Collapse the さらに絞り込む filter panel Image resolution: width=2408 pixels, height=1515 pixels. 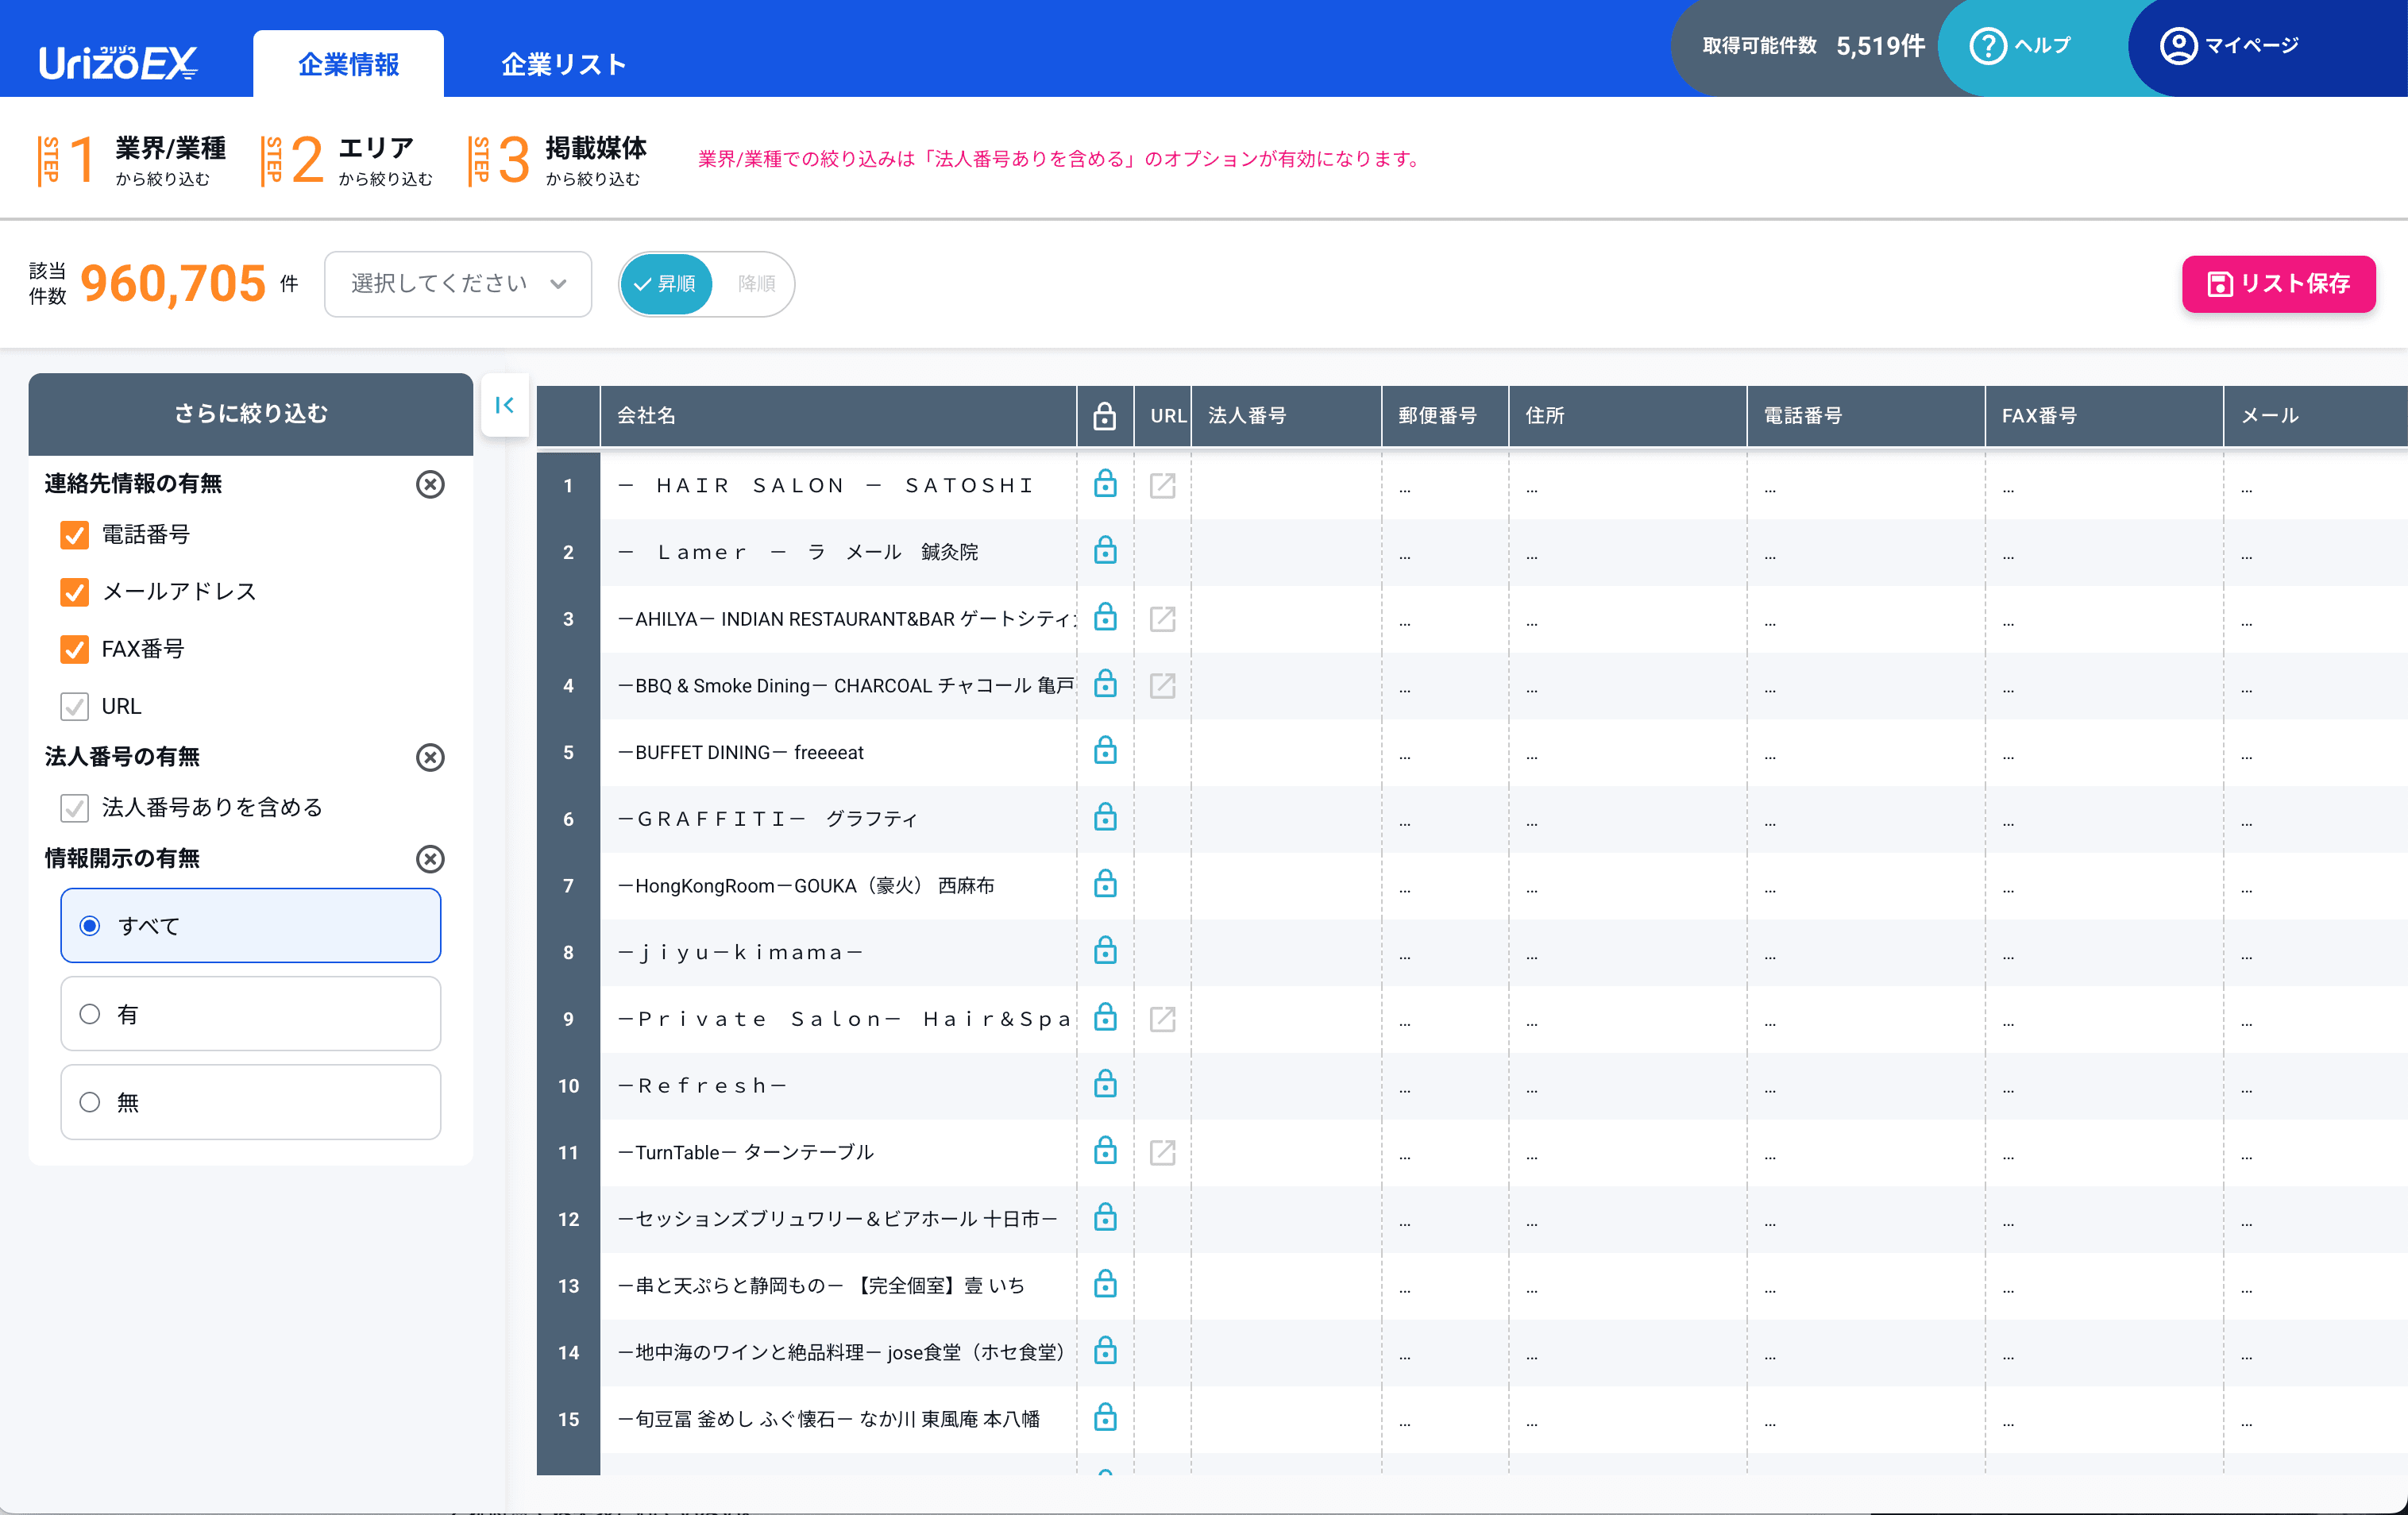point(505,405)
